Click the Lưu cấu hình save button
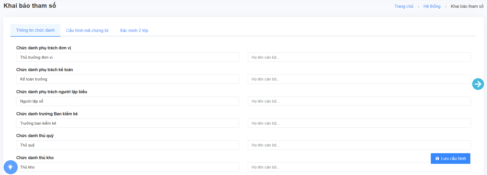 [450, 158]
